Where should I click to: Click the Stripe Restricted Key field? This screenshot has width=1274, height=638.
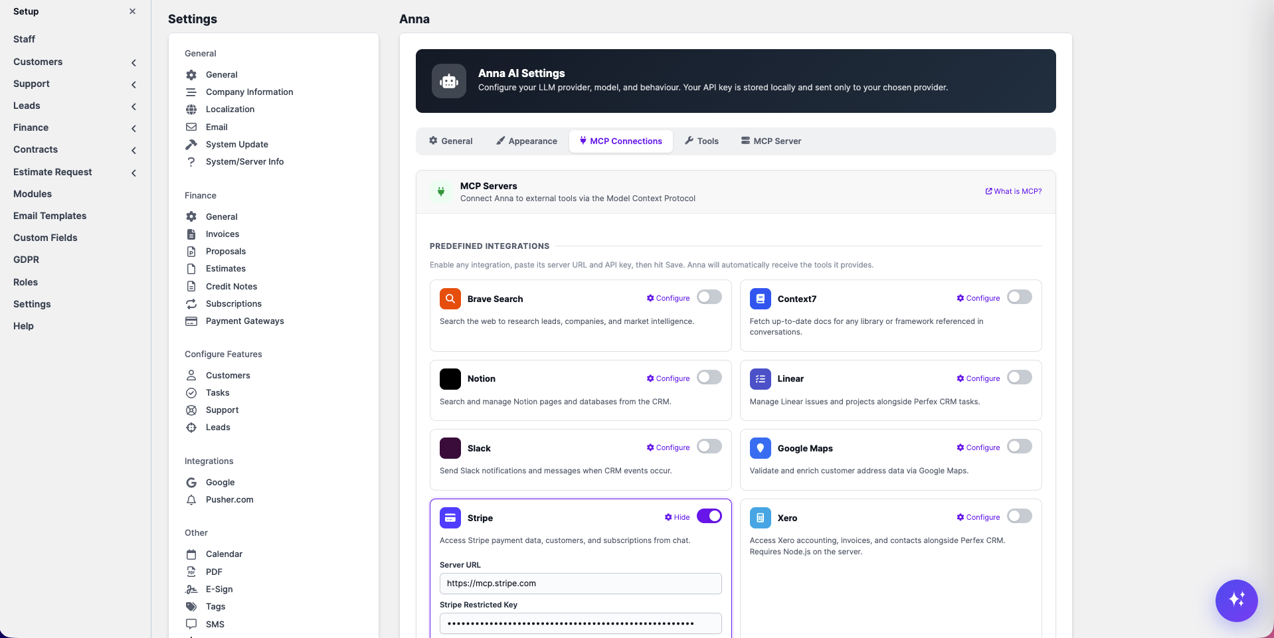pos(581,623)
